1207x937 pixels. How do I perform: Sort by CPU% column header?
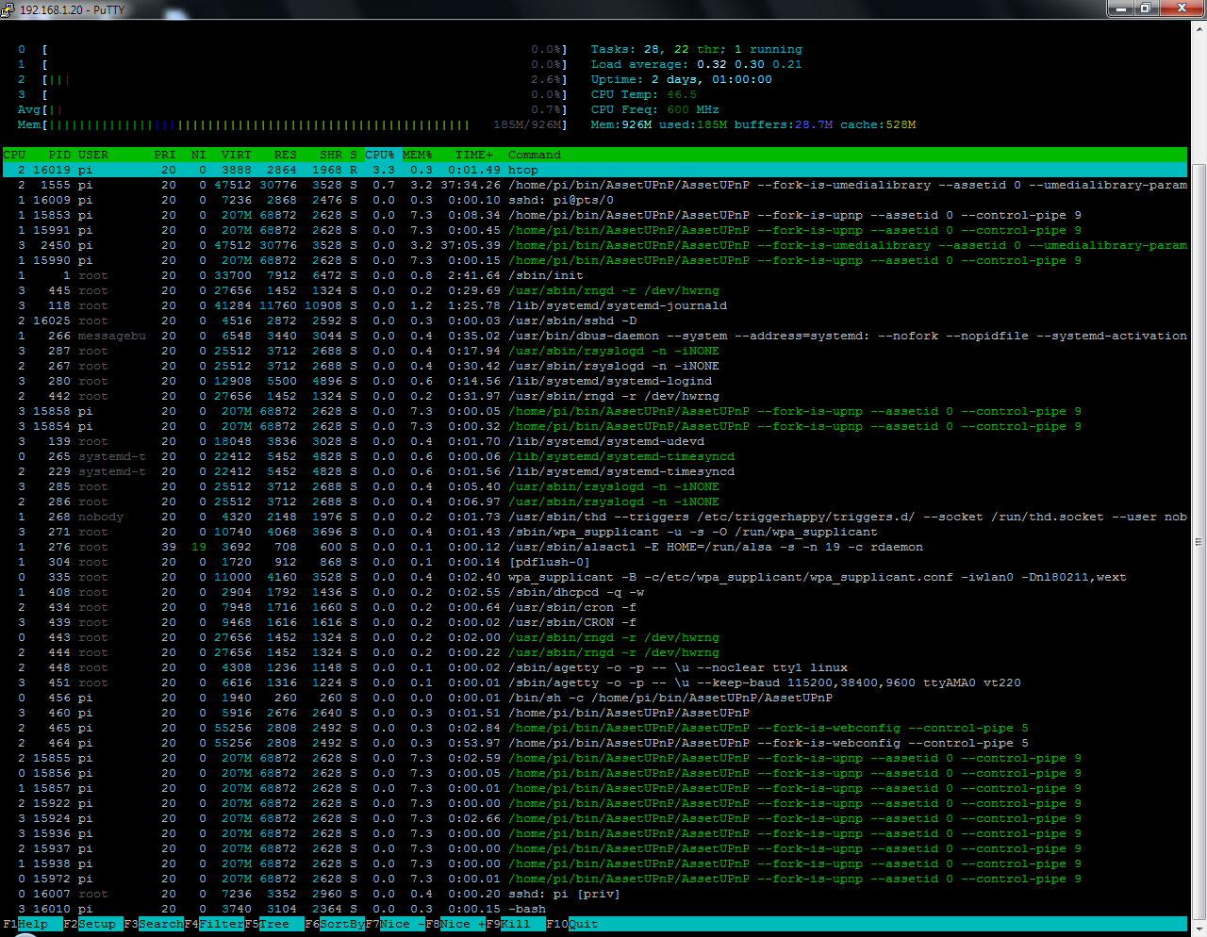[380, 155]
